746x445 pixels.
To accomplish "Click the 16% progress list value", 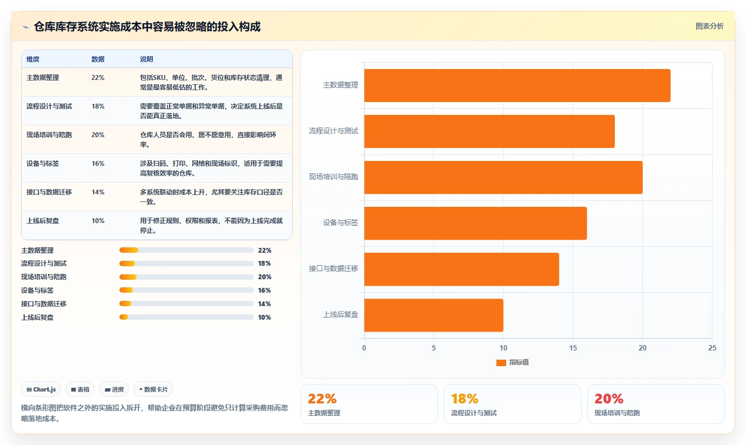I will (x=265, y=291).
